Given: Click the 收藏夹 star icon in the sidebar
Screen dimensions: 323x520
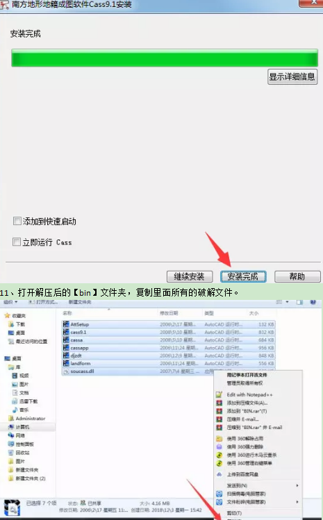Looking at the screenshot, I should coord(8,315).
